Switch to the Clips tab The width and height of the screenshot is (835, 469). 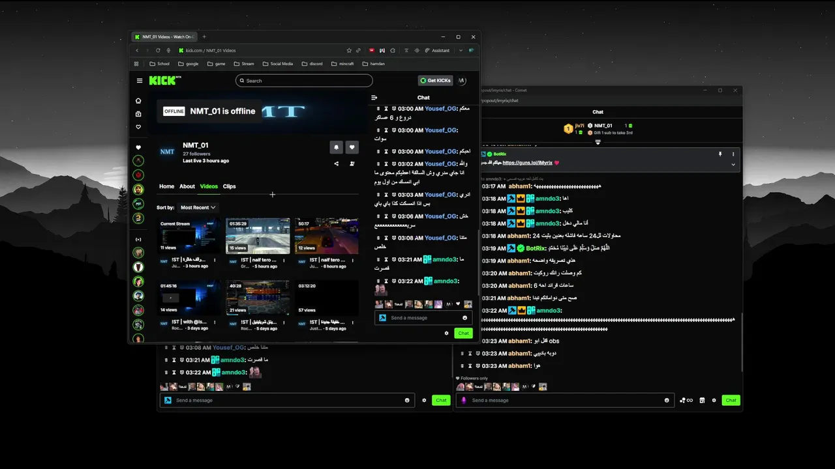pos(229,186)
